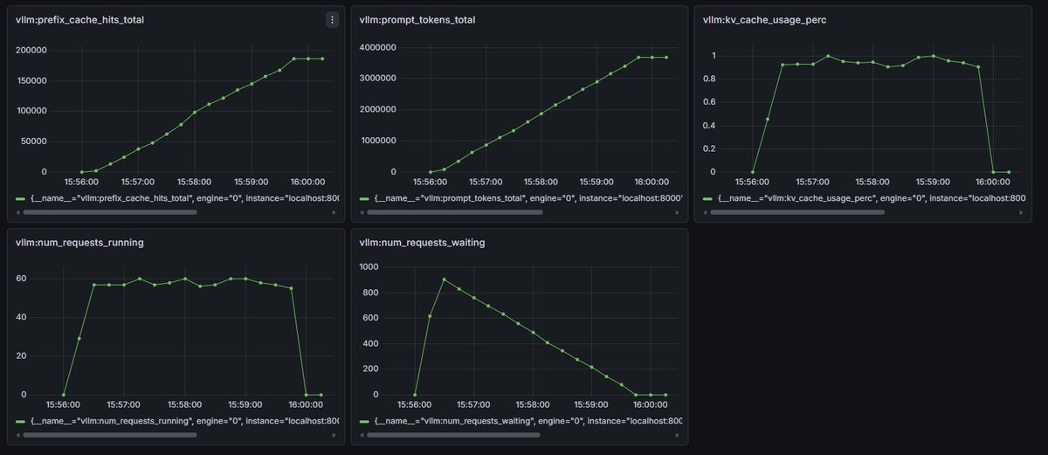Click the 200000 y-axis label
The height and width of the screenshot is (455, 1048).
tap(31, 50)
